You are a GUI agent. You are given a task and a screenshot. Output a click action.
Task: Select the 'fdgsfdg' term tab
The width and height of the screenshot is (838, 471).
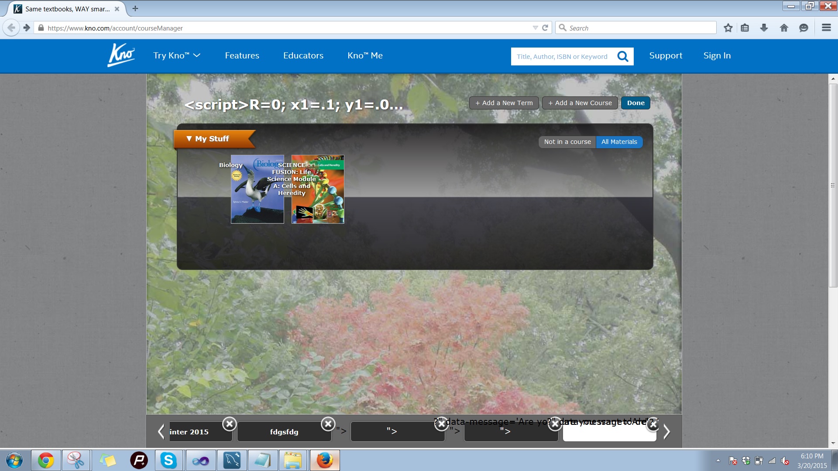tap(284, 432)
